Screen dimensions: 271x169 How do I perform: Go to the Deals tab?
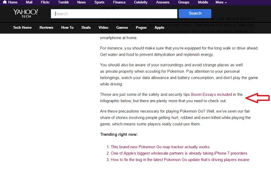click(86, 28)
